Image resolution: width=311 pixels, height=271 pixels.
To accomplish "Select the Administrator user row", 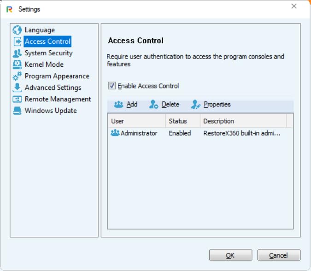I will point(139,133).
